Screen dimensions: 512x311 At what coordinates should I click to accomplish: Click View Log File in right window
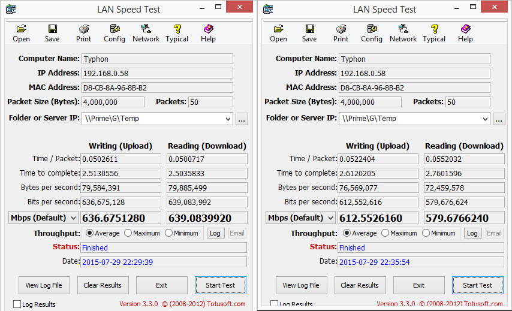(302, 285)
